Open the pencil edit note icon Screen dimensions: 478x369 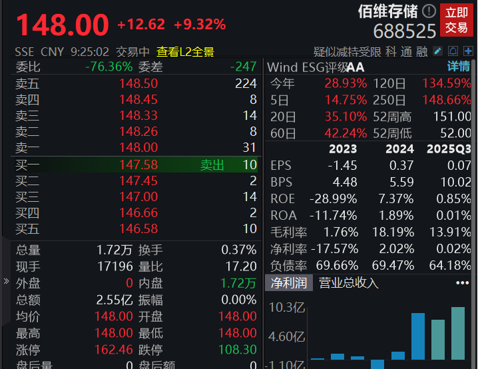(437, 51)
